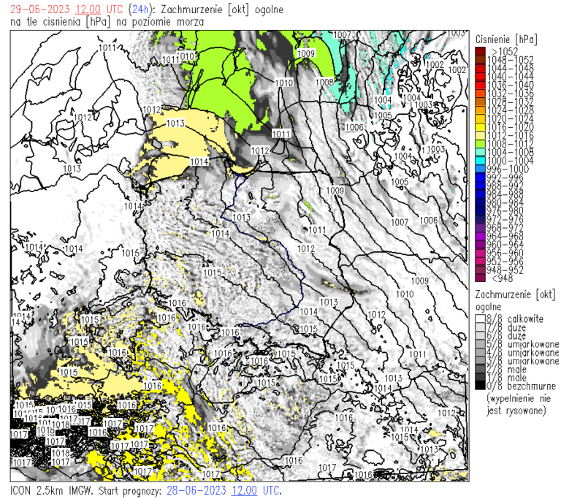Select the 8/8 calkowite cloud cover swatch
This screenshot has width=561, height=499.
tap(479, 319)
